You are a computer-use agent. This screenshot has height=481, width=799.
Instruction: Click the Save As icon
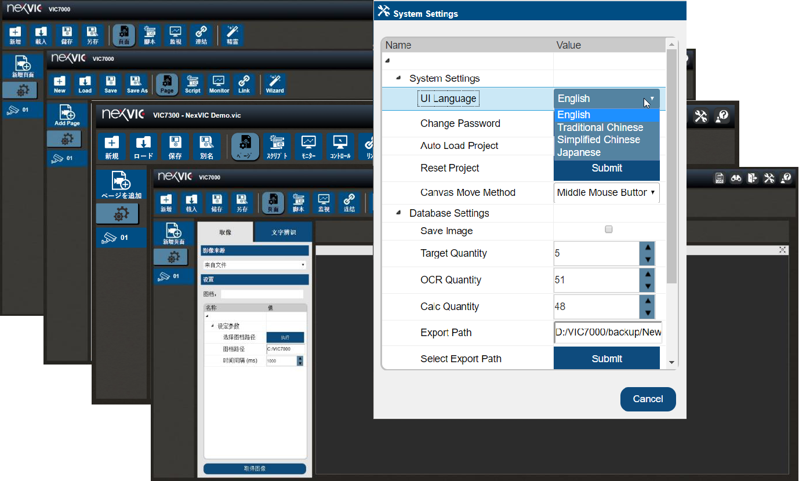click(137, 84)
